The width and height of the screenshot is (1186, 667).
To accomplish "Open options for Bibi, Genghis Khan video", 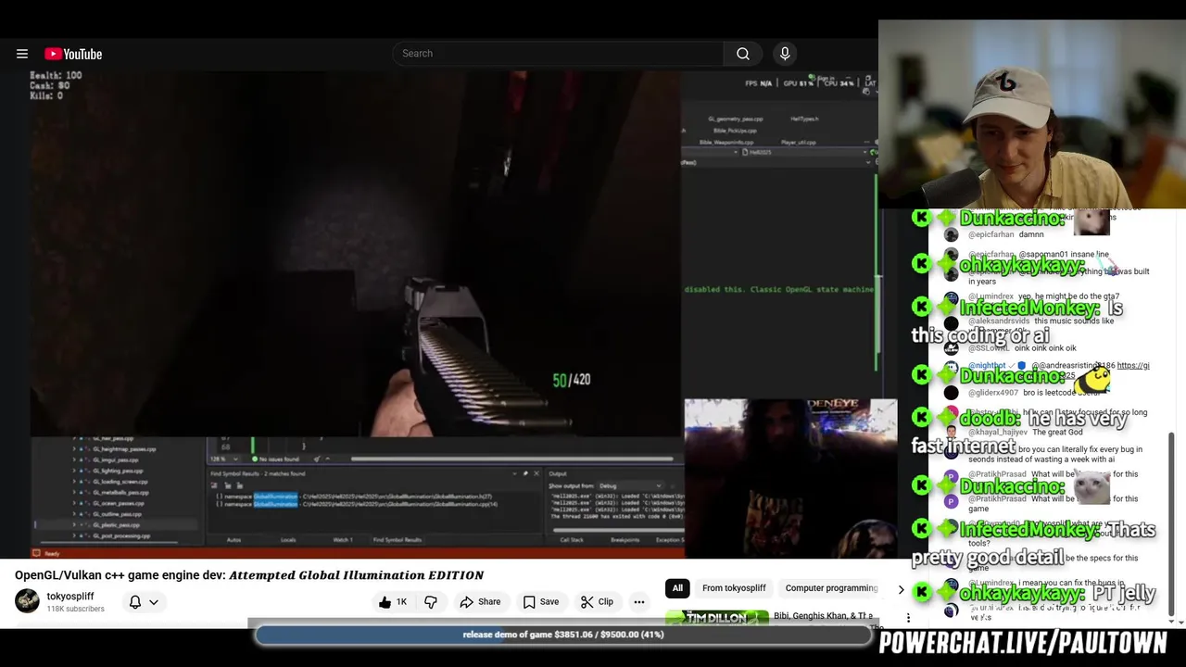I will click(x=908, y=618).
